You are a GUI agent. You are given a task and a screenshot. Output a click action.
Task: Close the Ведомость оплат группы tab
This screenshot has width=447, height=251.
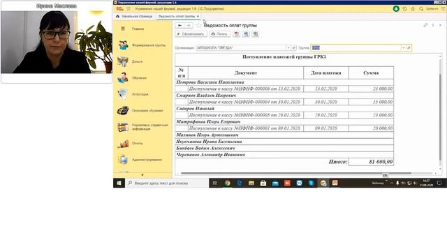(198, 17)
